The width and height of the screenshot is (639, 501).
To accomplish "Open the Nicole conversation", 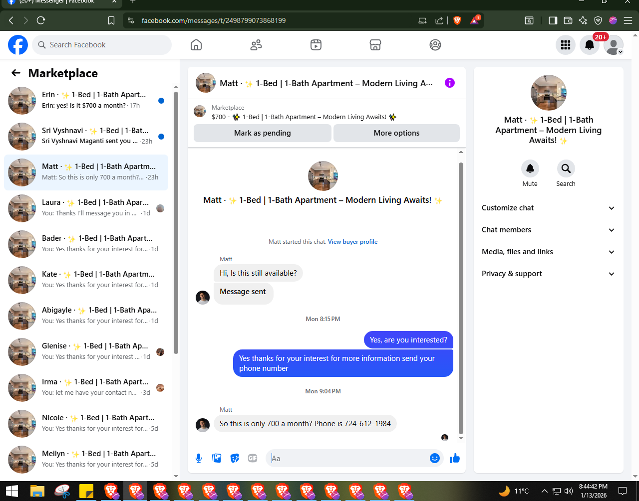I will 86,424.
